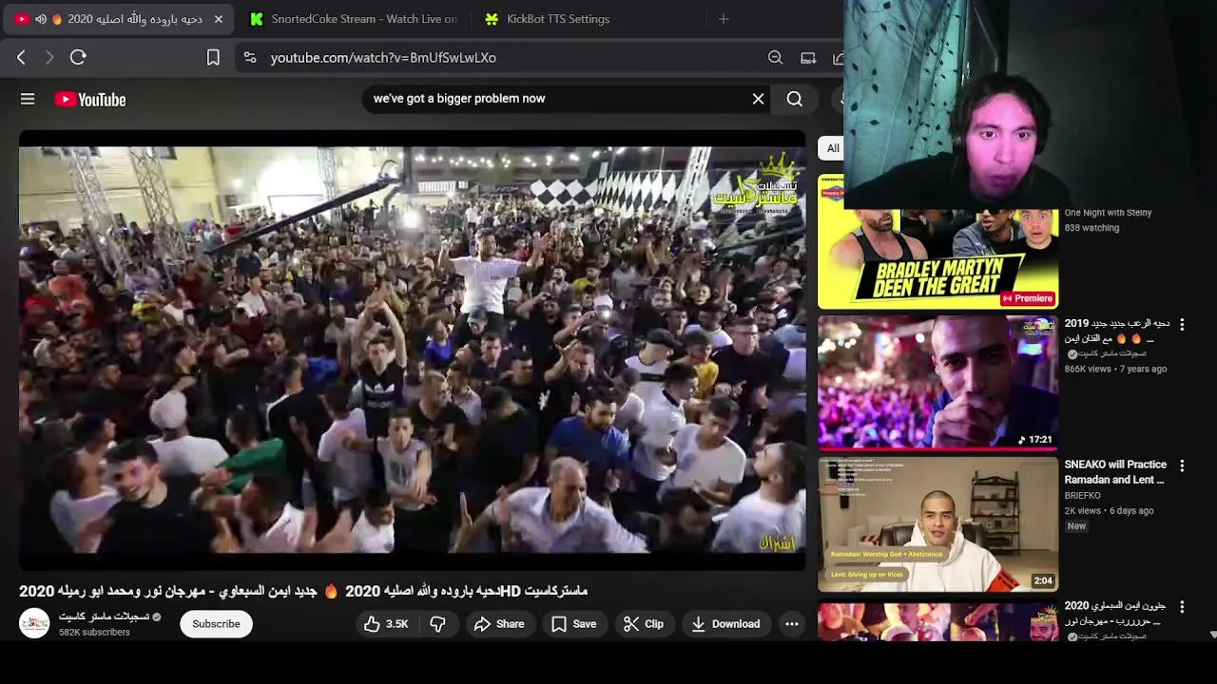Click the video title text

(303, 591)
